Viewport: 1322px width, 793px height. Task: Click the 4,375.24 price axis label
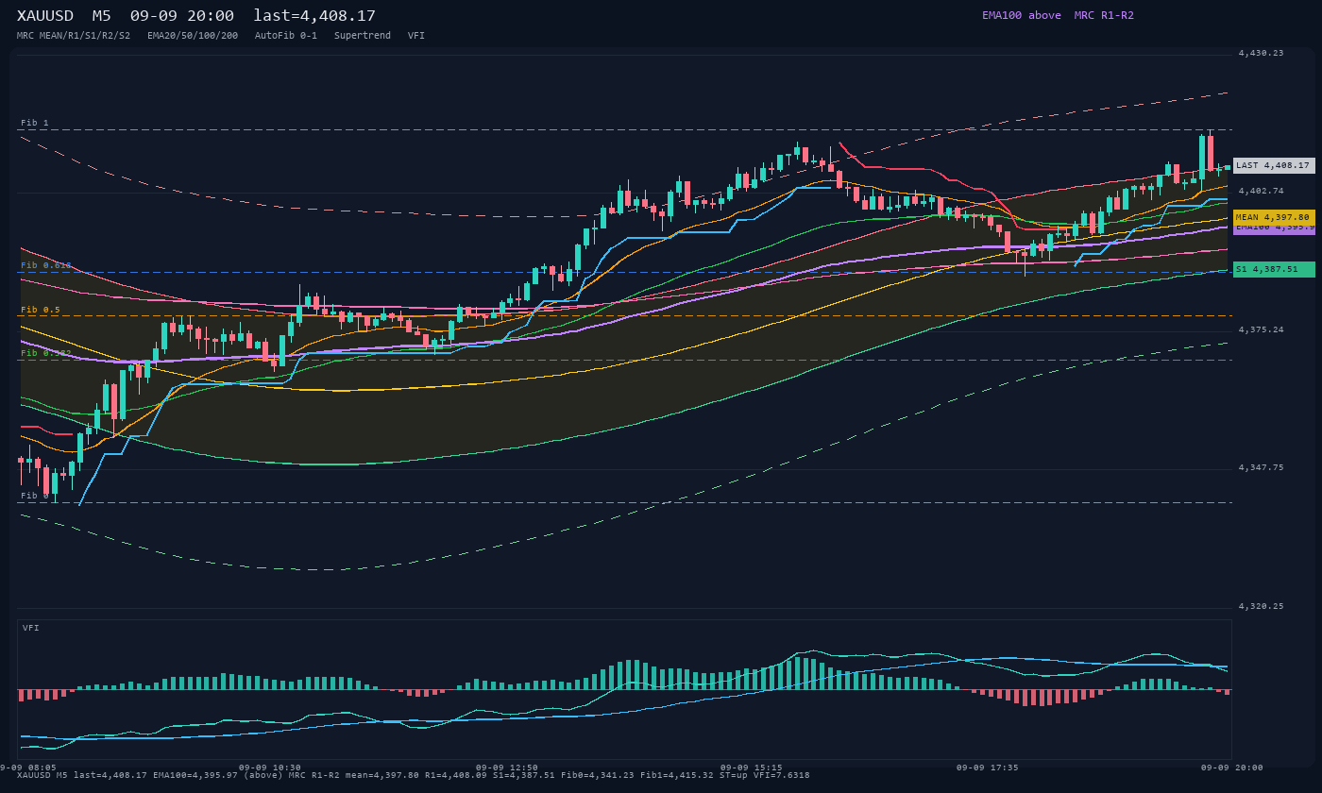coord(1262,329)
